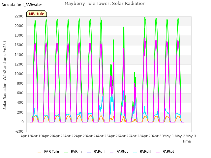Click the magenta PARtot legend swatch

click(x=158, y=152)
